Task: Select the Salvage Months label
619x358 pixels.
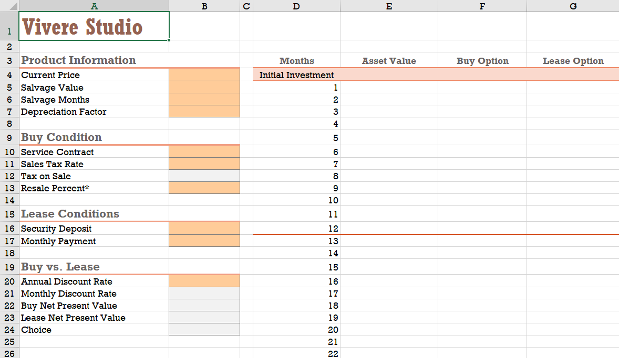Action: click(x=55, y=100)
